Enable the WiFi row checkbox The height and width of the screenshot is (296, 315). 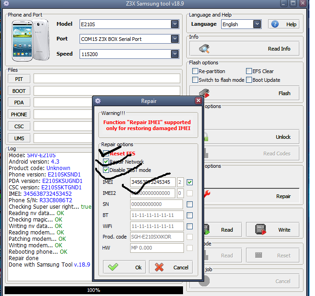pyautogui.click(x=189, y=226)
